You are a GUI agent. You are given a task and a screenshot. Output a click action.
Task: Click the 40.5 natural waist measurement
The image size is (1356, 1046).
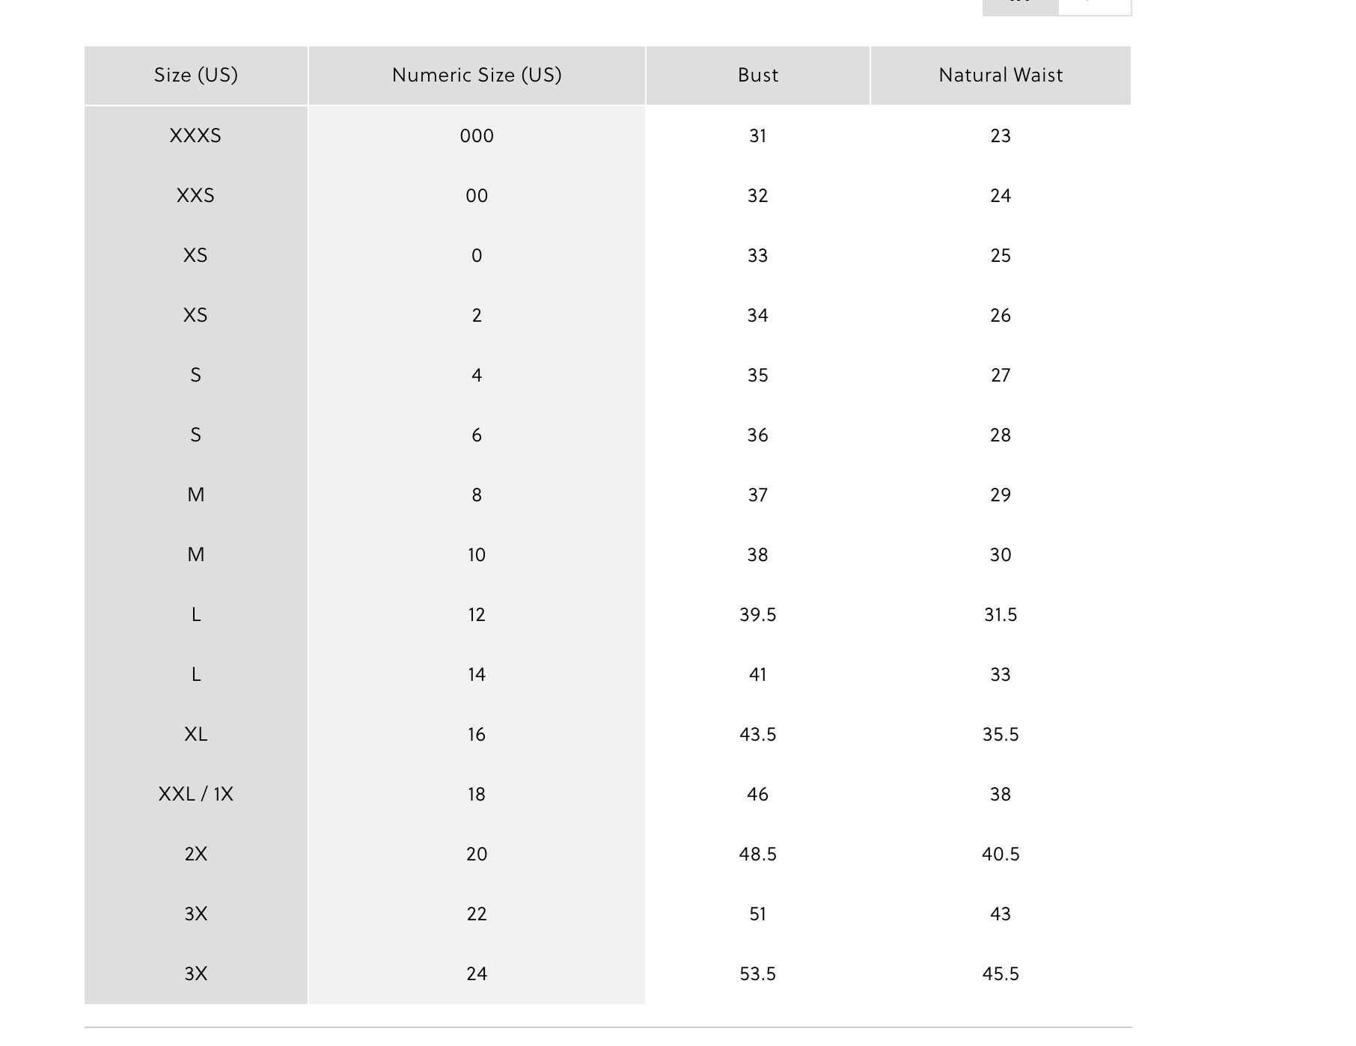coord(1001,854)
